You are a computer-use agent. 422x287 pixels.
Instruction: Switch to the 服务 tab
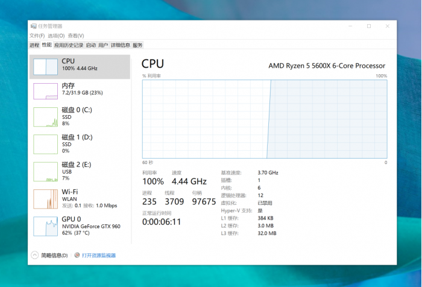137,45
